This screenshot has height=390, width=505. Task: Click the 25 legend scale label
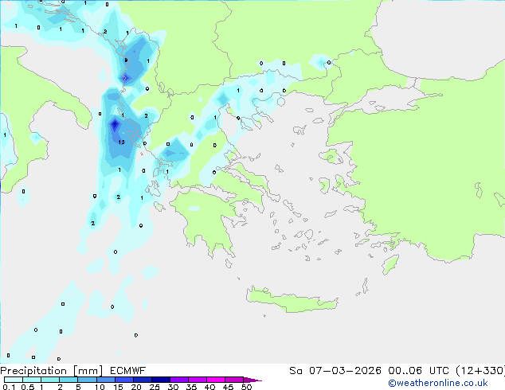coord(155,387)
